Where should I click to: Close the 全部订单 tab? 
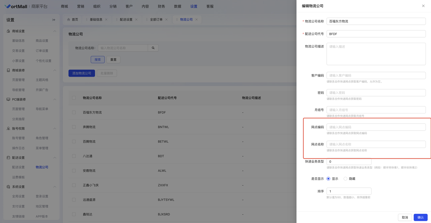[166, 20]
